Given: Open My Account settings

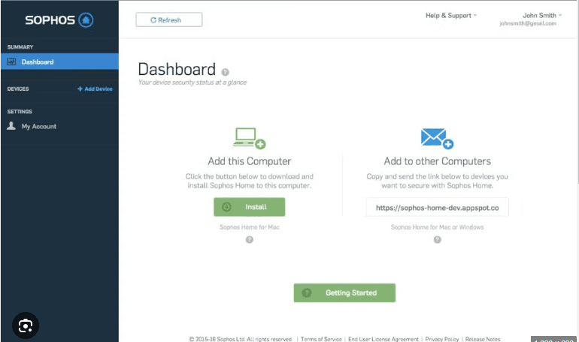Looking at the screenshot, I should click(x=39, y=126).
